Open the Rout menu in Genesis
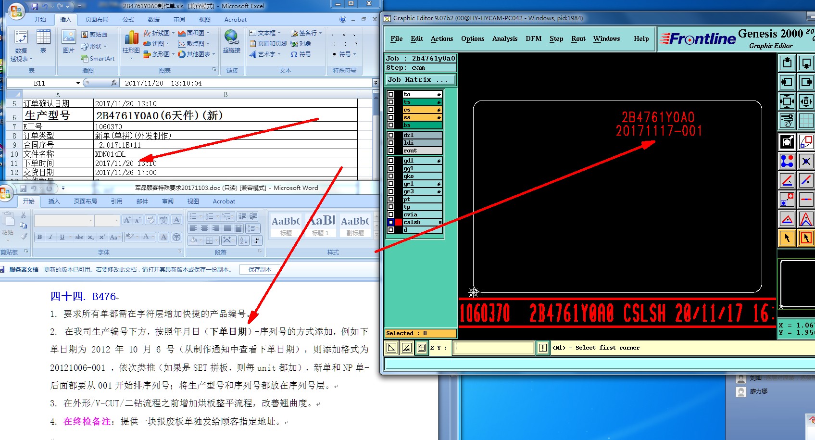Screen dimensions: 815x440 point(578,39)
